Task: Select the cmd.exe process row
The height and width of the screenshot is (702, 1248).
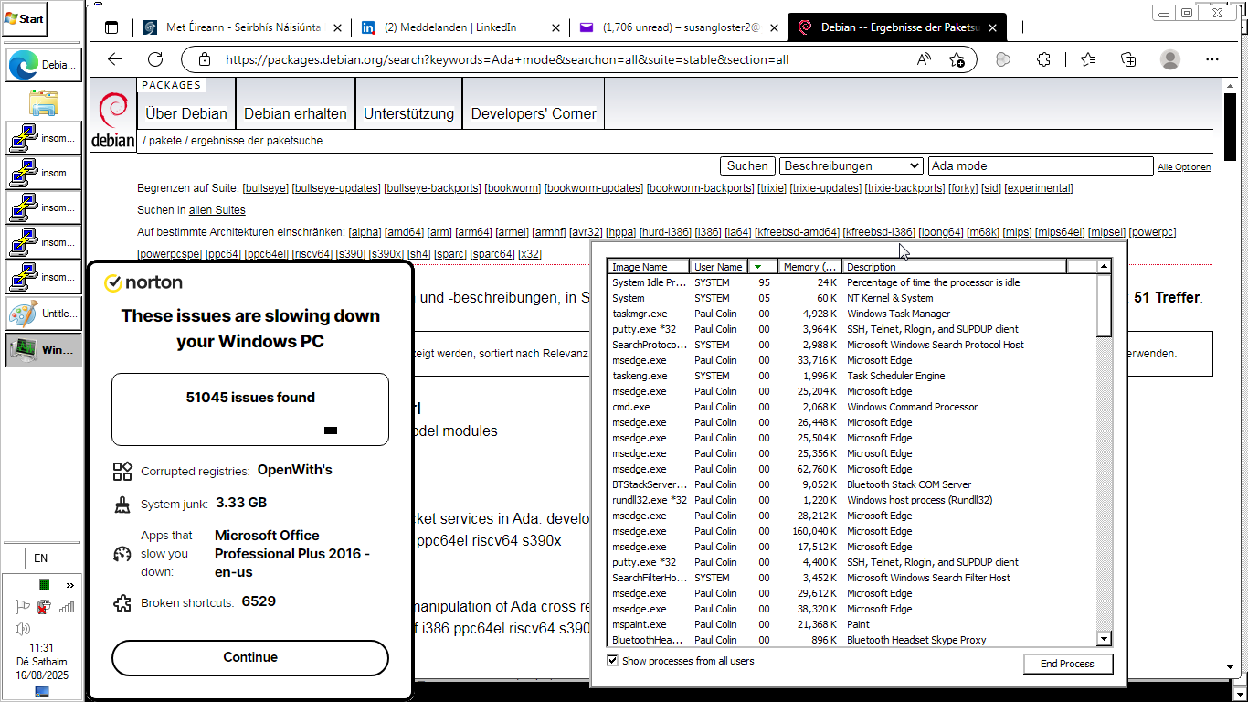Action: (852, 407)
